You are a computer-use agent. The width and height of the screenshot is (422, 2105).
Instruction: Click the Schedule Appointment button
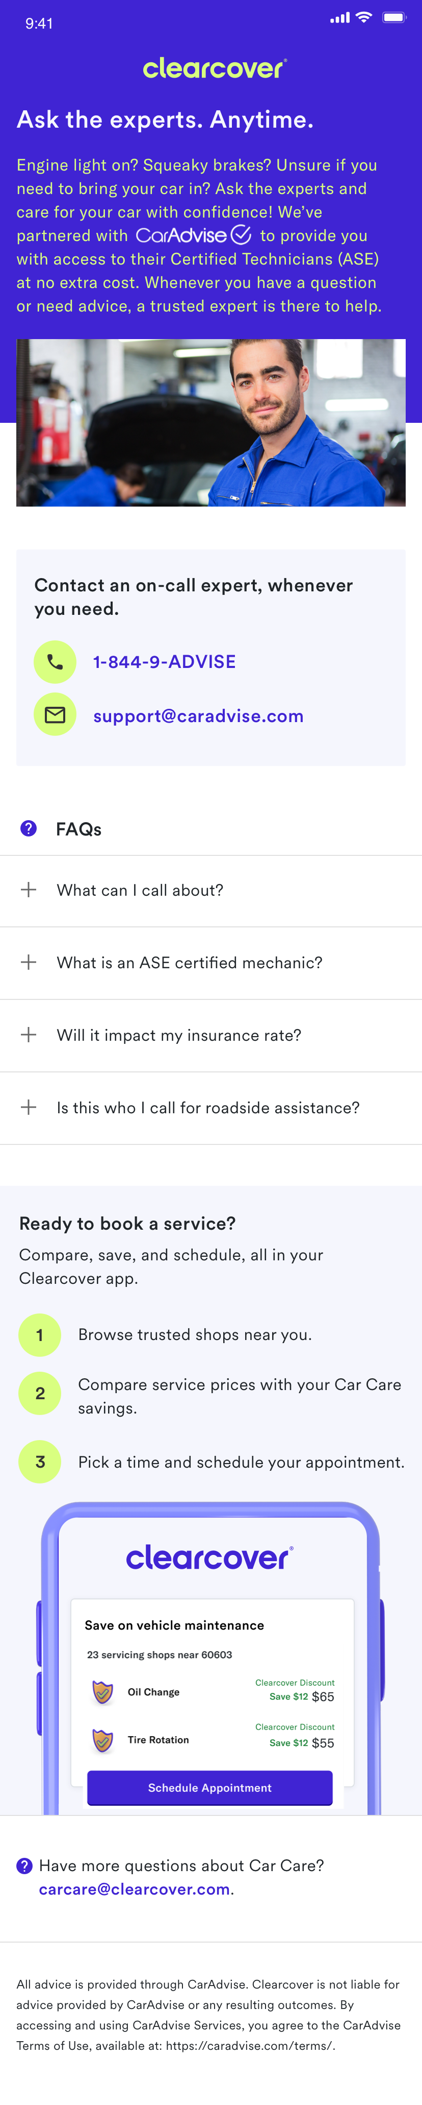[x=210, y=1787]
